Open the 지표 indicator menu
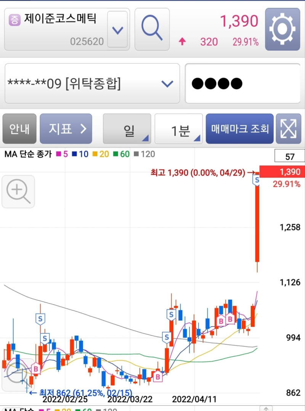 tap(66, 128)
